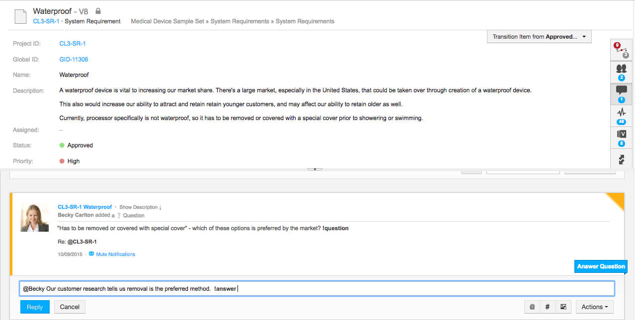Viewport: 635px width, 320px height.
Task: Click Becky Carlton's profile photo
Action: (x=34, y=217)
